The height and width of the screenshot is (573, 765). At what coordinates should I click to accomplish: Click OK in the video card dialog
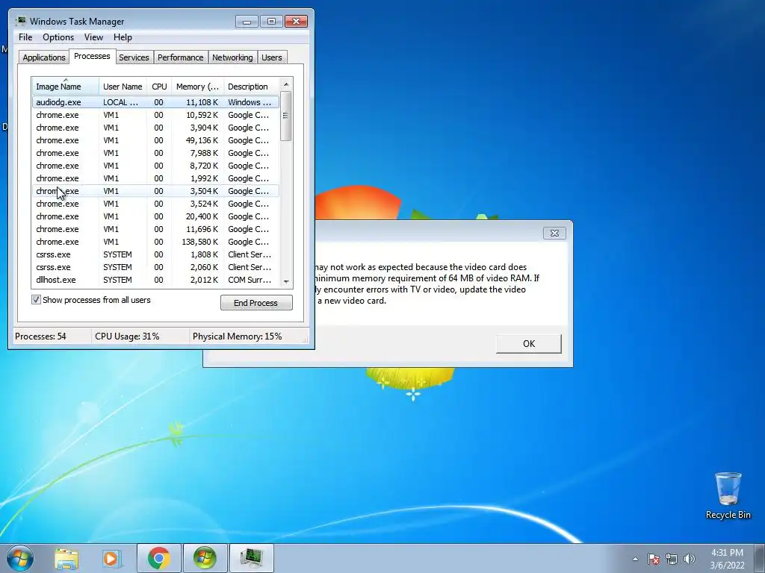click(x=529, y=343)
